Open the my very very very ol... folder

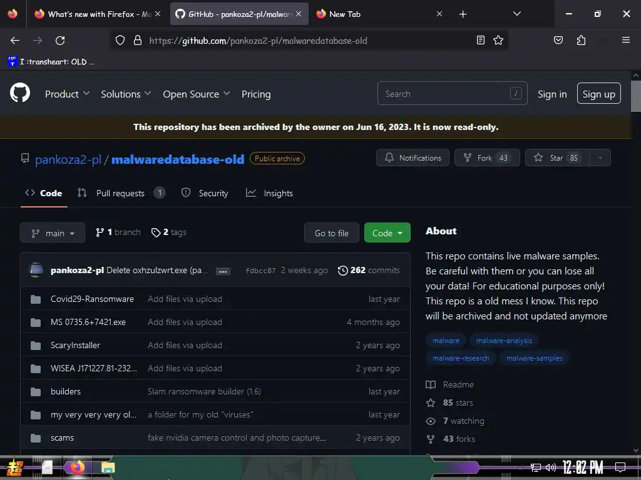pos(93,415)
